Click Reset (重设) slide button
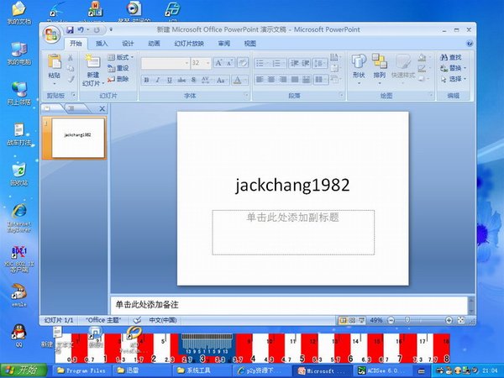This screenshot has width=504, height=378. click(118, 68)
